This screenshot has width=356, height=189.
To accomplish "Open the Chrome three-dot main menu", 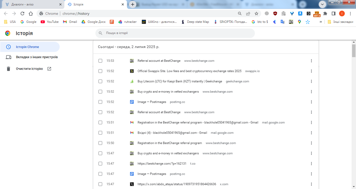I will 350,14.
